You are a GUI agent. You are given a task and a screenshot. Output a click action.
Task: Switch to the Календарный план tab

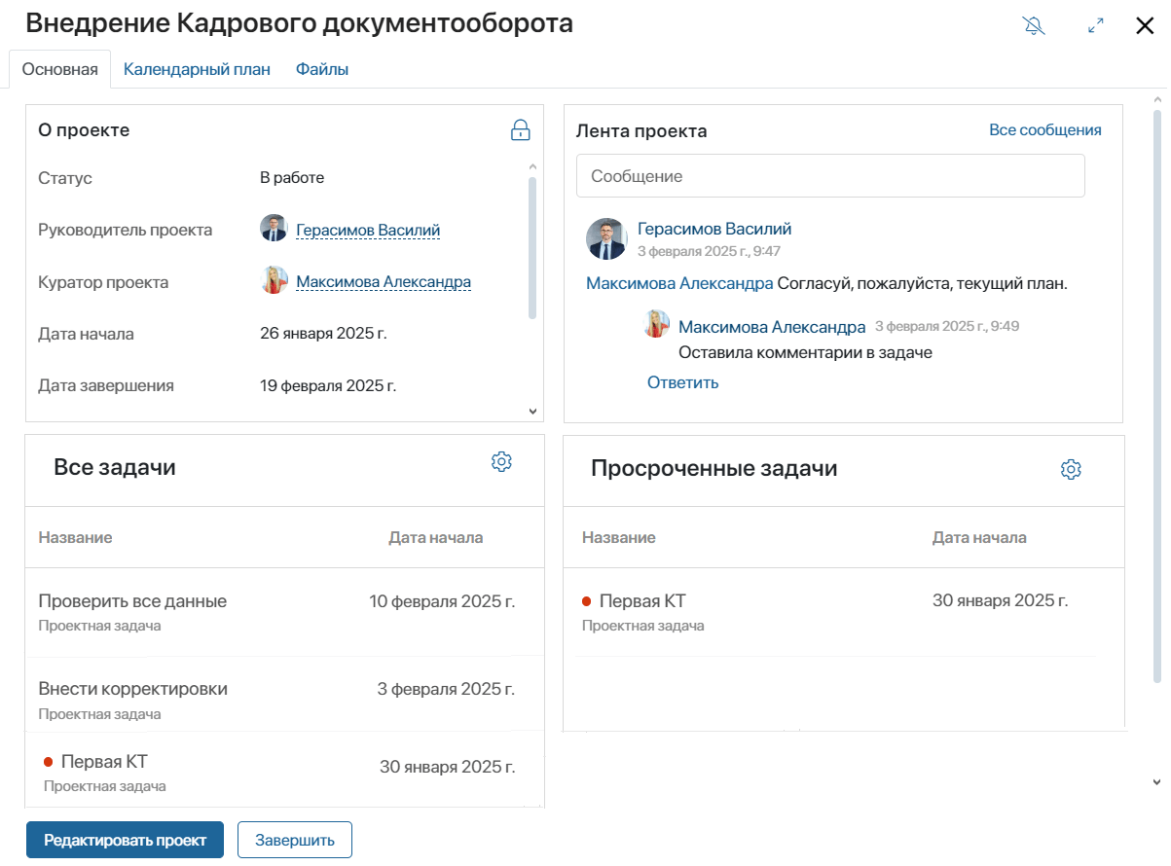[197, 70]
